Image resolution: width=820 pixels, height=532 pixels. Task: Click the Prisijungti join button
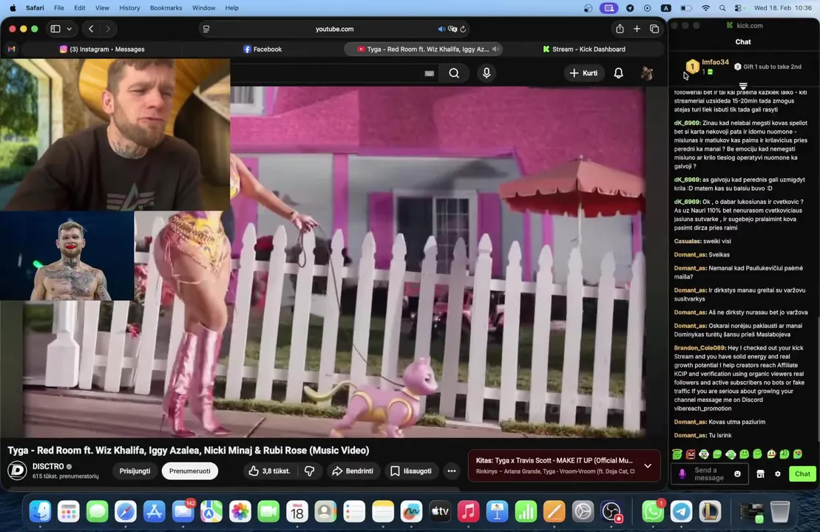coord(135,471)
